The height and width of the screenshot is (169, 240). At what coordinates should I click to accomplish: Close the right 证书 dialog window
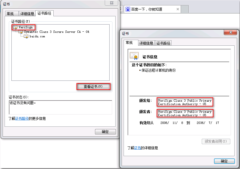pyautogui.click(x=230, y=32)
